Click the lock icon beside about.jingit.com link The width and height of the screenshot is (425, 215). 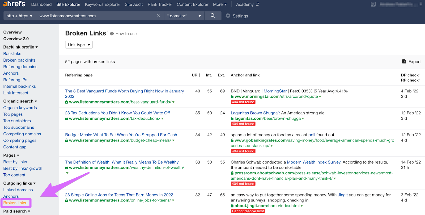tap(232, 206)
